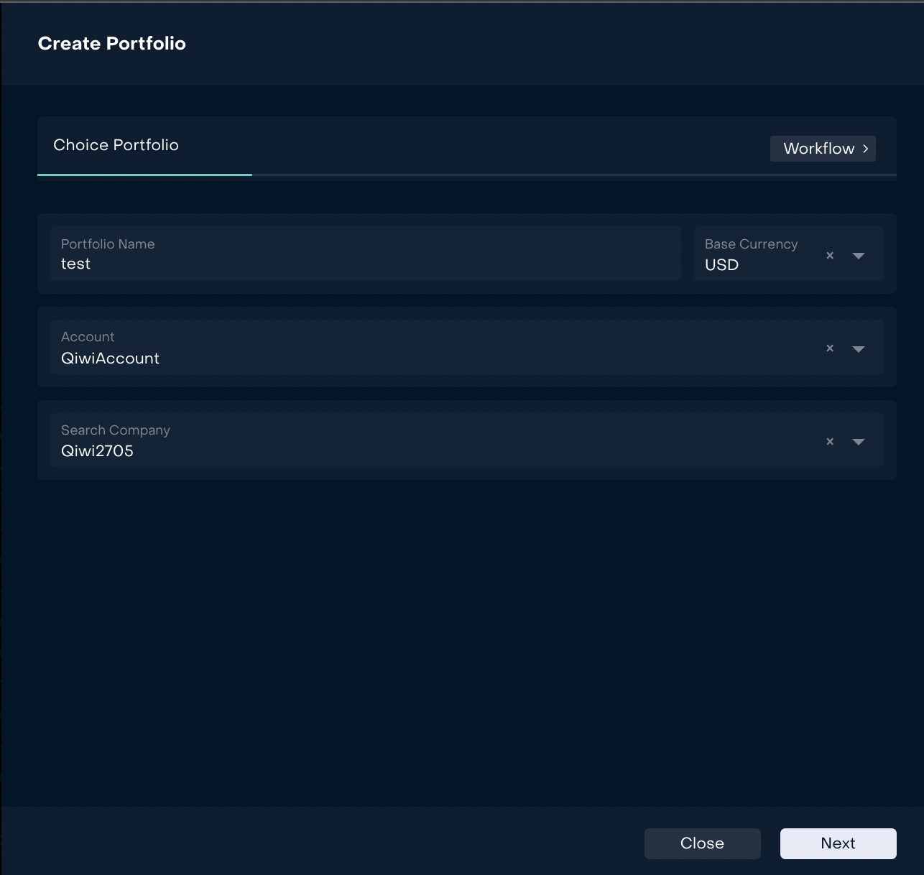Open the Workflow step

[x=818, y=149]
